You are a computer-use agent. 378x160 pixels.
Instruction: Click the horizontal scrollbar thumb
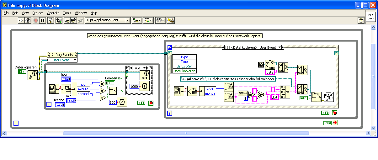pos(186,133)
